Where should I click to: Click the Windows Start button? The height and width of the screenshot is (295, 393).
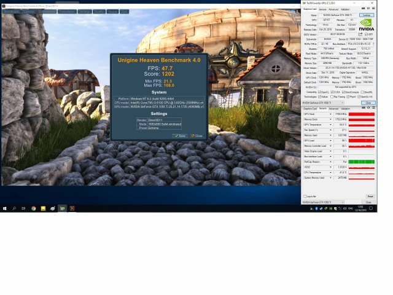point(4,209)
